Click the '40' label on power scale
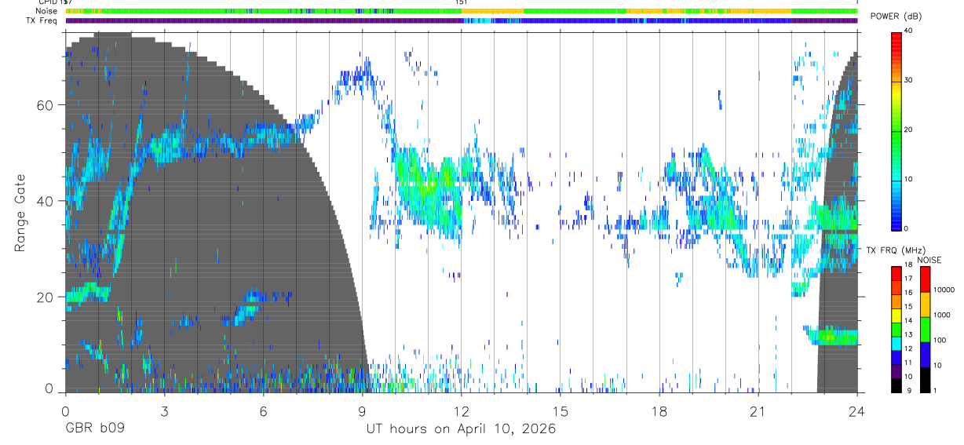The height and width of the screenshot is (445, 964). click(909, 31)
